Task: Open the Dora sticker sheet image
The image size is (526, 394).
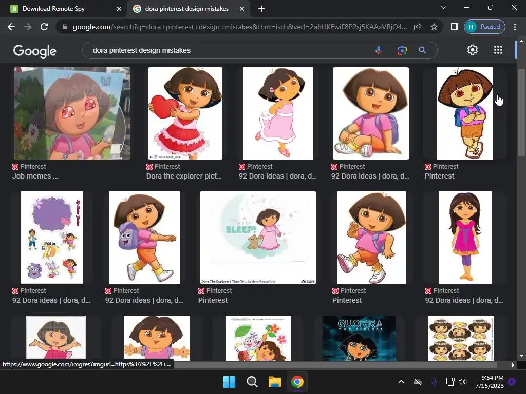Action: [52, 238]
